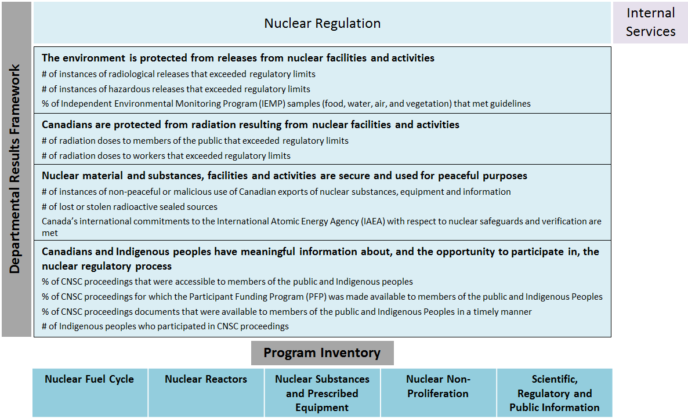
Task: Click heading about environment protected from releases
Action: (x=238, y=58)
